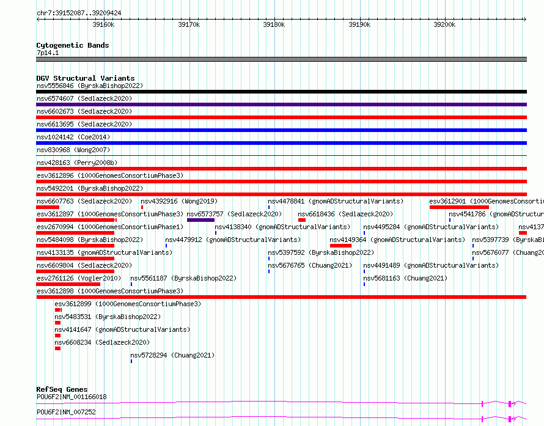Select nsv4479912 (gnomADStructuralVariants) label
Image resolution: width=544 pixels, height=426 pixels.
coord(233,240)
